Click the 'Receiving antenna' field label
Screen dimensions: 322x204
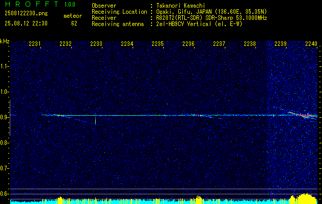coord(118,24)
